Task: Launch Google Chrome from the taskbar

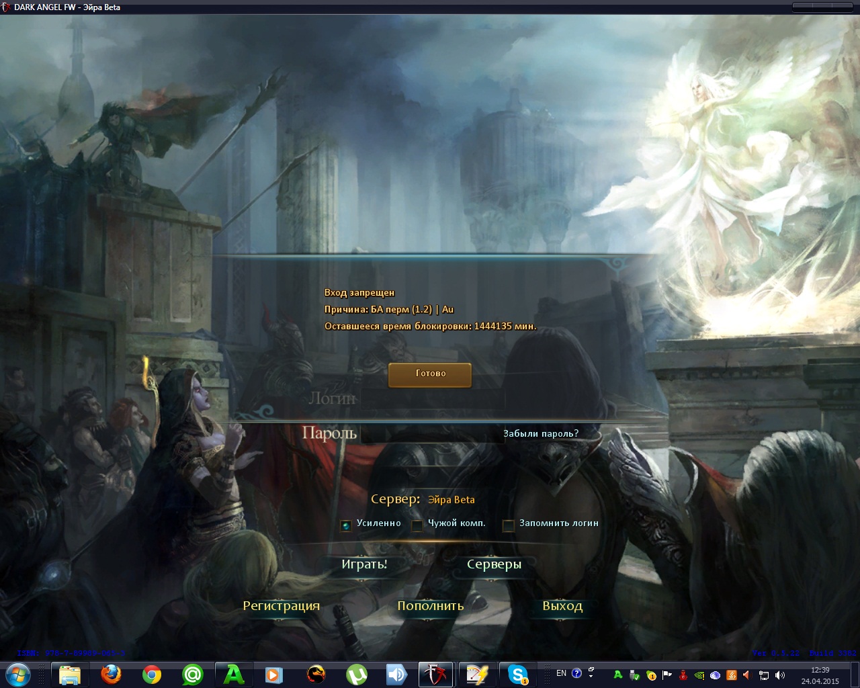Action: pos(152,674)
